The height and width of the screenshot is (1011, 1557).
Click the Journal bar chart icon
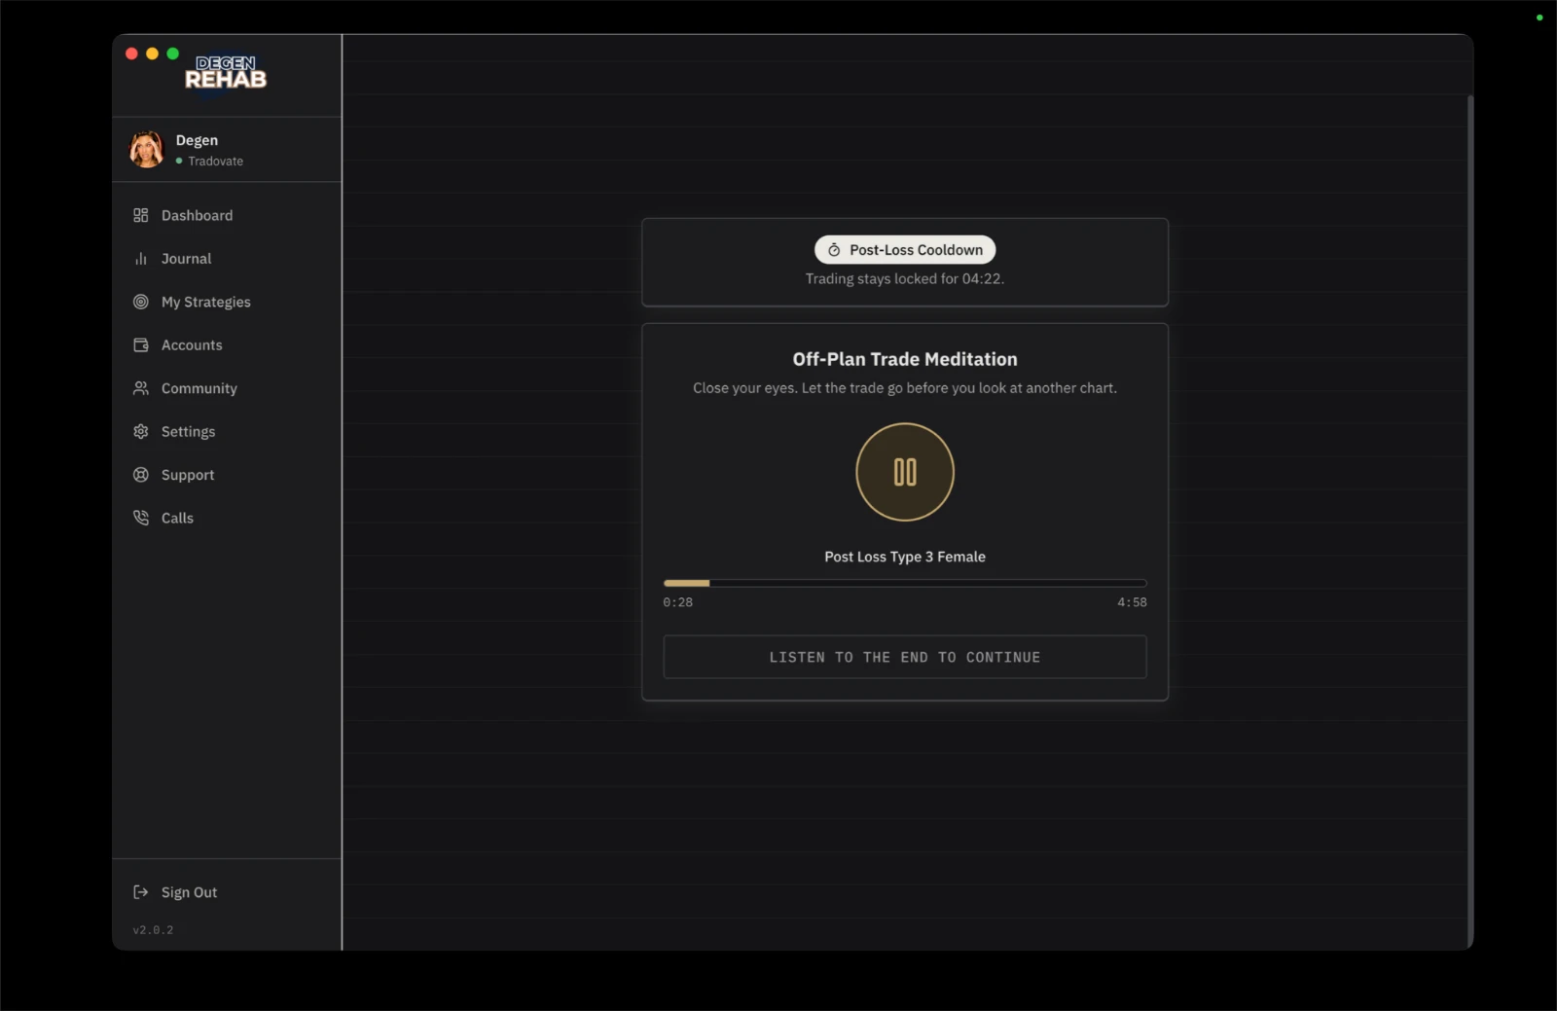(x=141, y=259)
